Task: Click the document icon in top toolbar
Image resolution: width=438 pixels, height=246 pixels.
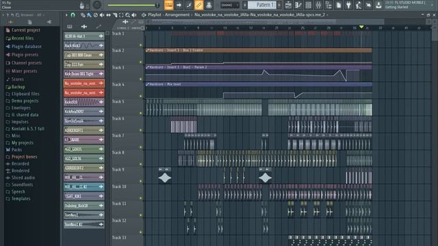Action: 339,5
